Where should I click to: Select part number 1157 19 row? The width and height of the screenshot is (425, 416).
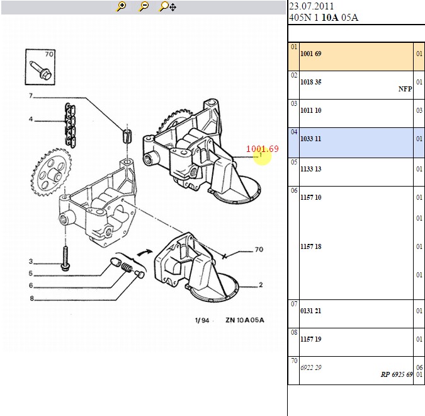[356, 342]
